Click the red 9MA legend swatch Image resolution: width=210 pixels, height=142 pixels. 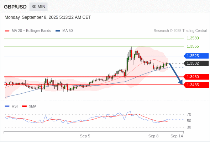24,106
